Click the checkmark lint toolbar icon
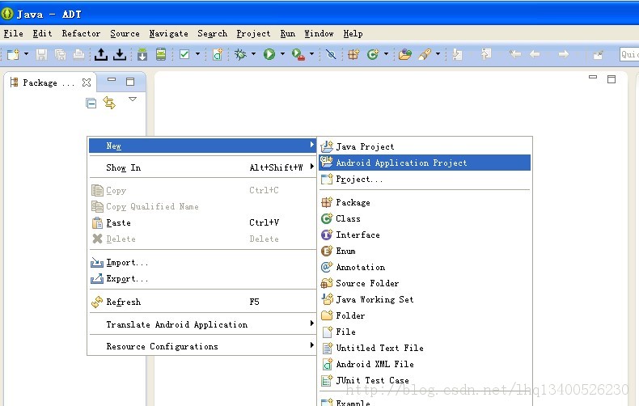Viewport: 639px width, 406px height. tap(184, 54)
